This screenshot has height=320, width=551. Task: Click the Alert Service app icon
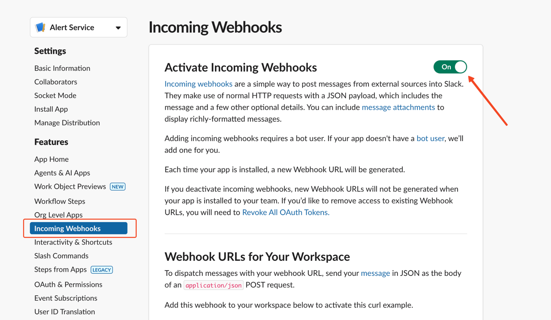pyautogui.click(x=40, y=27)
